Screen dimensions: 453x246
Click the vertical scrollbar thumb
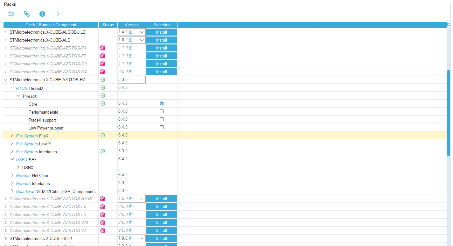tap(449, 113)
